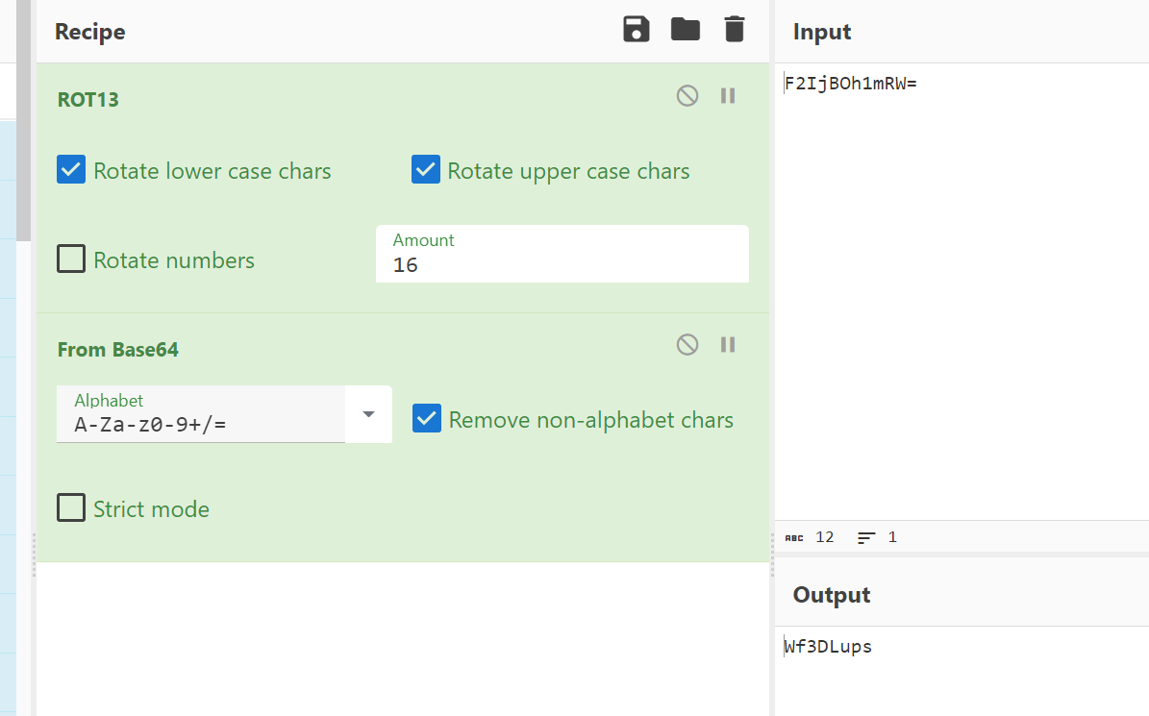This screenshot has width=1149, height=716.
Task: Click the Output text Wf3DLups
Action: coord(828,647)
